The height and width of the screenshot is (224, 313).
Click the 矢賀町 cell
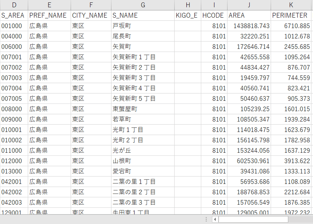(143, 46)
